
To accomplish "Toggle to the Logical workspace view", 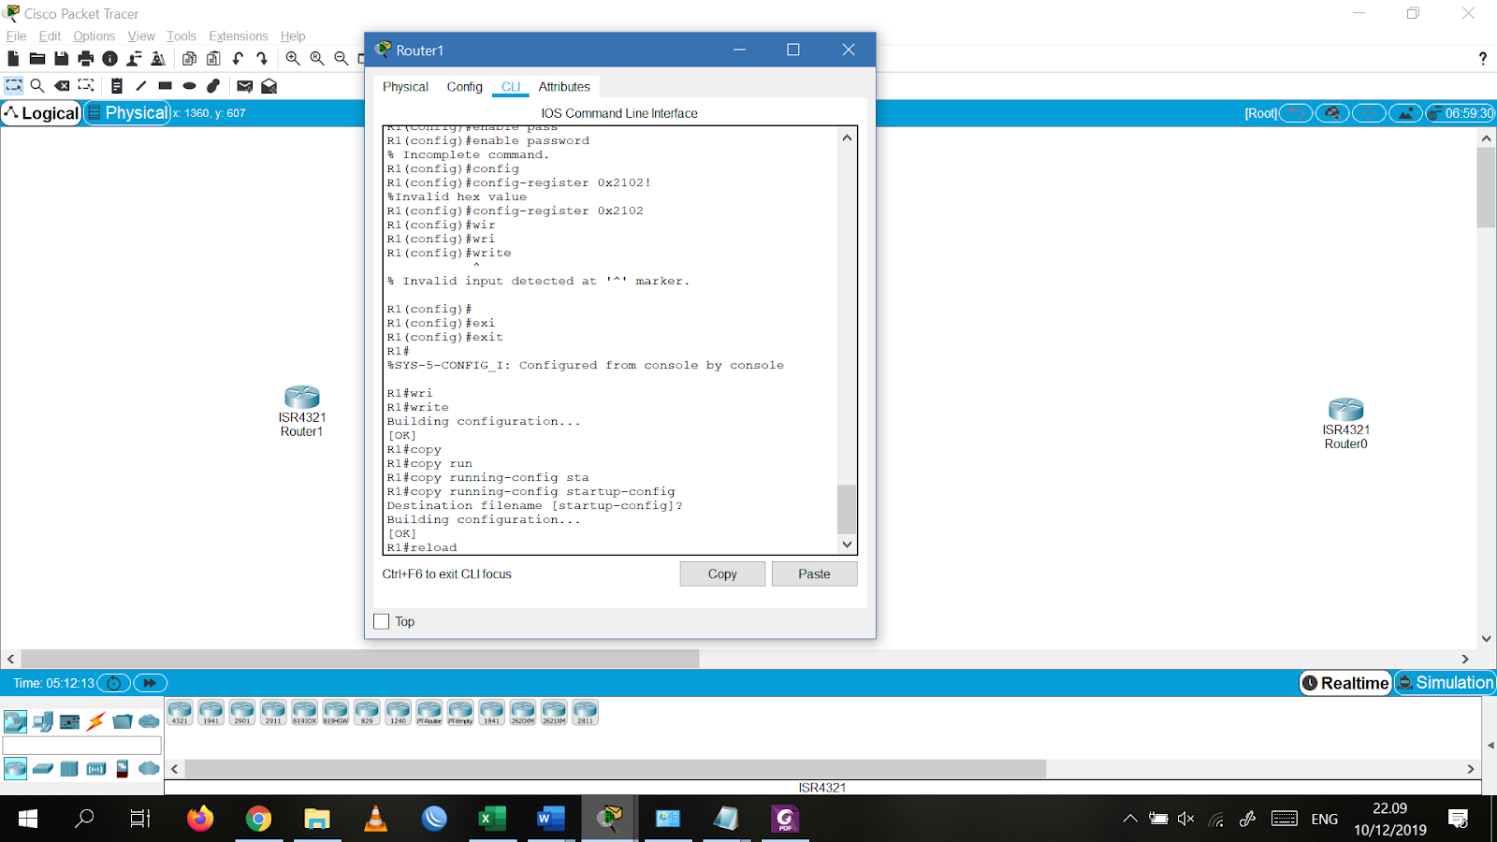I will tap(41, 112).
